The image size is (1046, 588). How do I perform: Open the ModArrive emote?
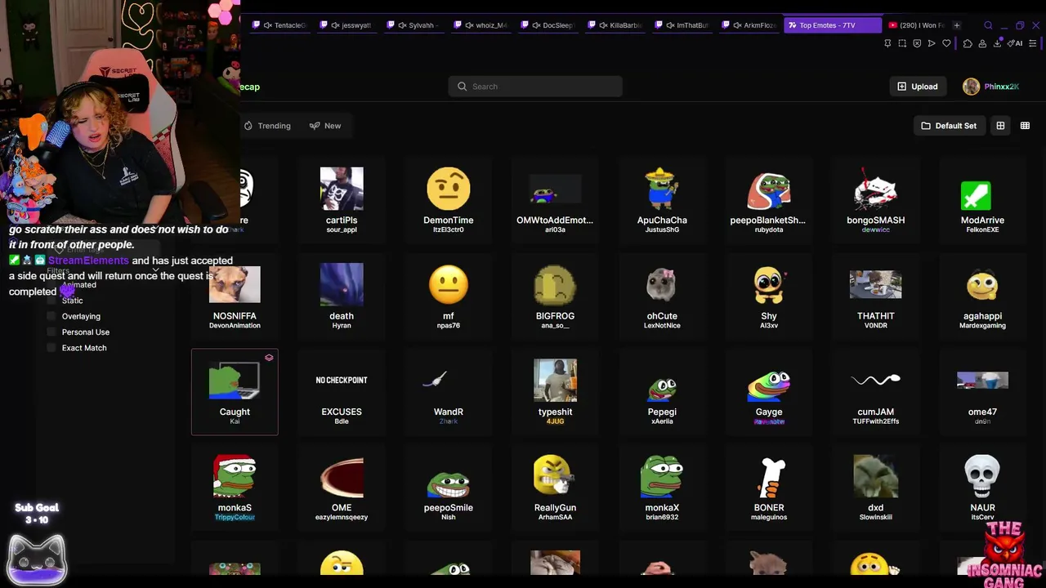click(x=982, y=199)
